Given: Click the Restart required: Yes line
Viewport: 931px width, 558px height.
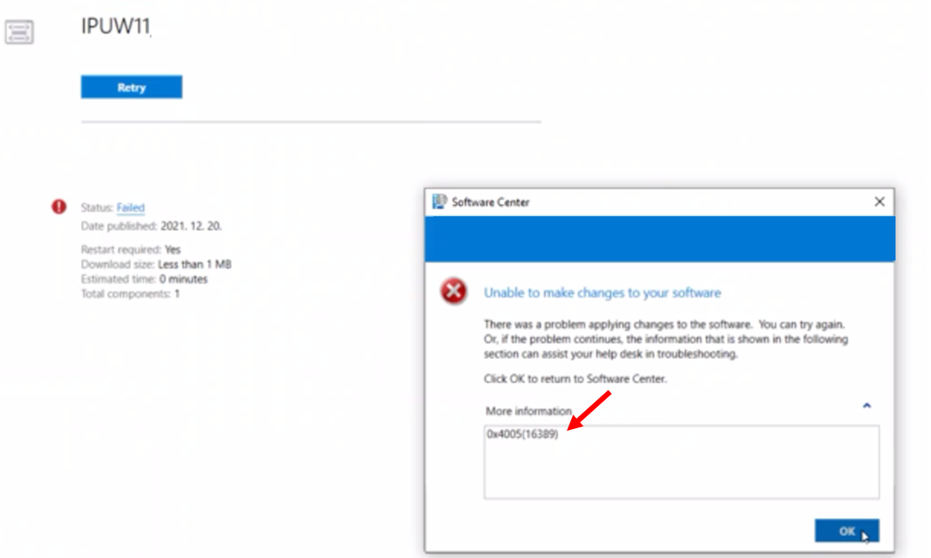Looking at the screenshot, I should [131, 249].
